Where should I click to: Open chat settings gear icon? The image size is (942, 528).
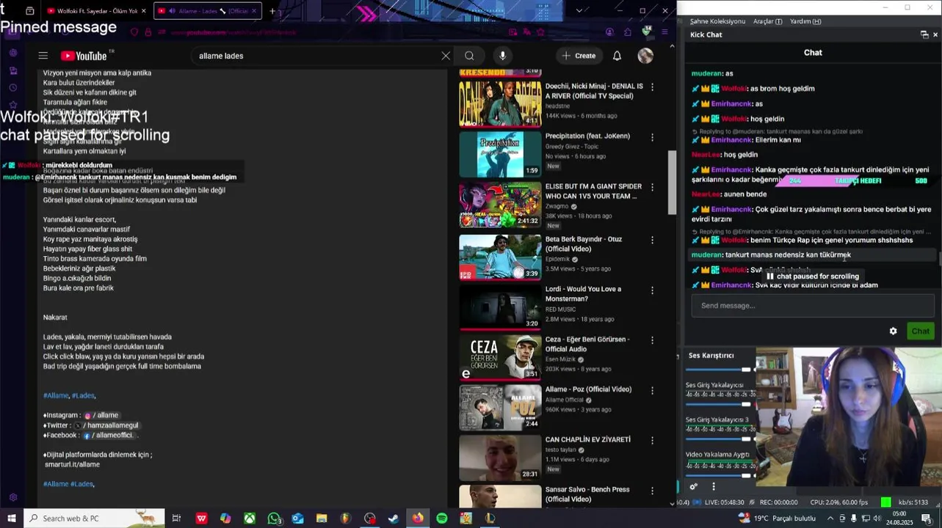point(893,331)
